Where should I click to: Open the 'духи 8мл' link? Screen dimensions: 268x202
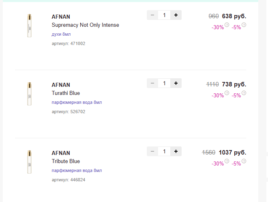point(61,34)
